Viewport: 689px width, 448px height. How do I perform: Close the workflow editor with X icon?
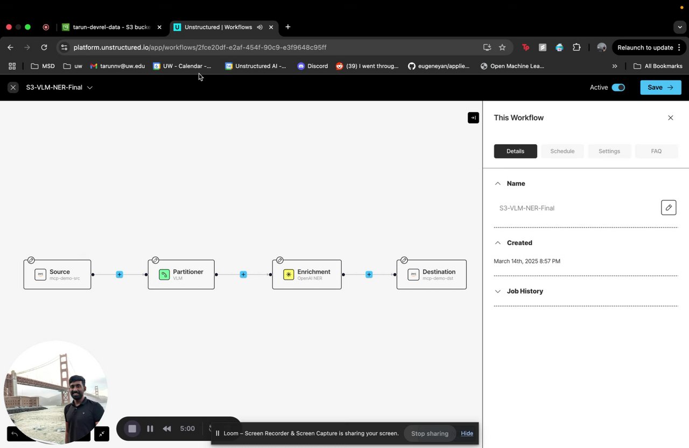click(x=13, y=88)
